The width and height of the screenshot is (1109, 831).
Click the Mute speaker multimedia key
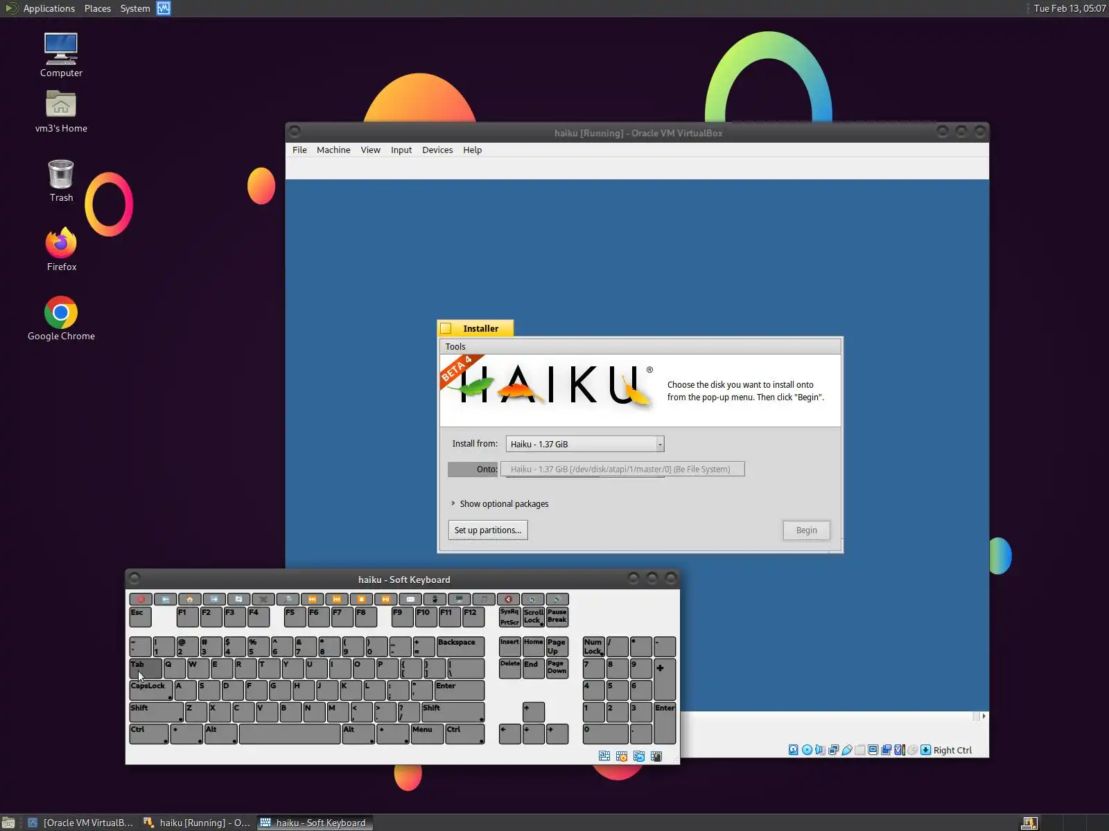508,599
